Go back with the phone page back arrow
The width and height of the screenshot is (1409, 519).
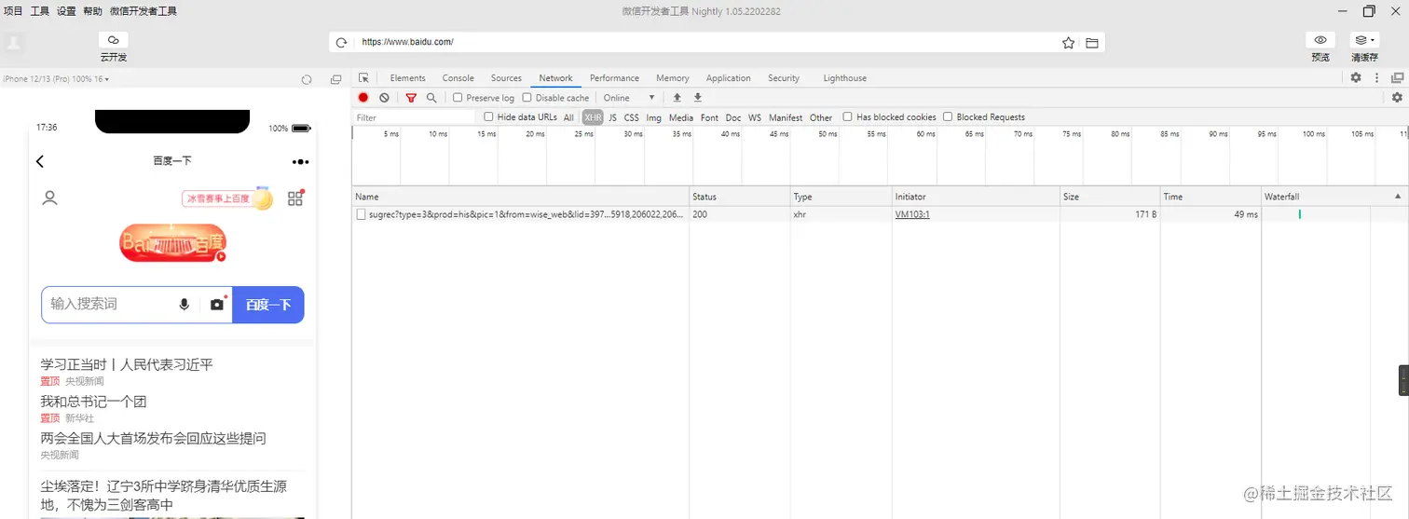pos(40,161)
